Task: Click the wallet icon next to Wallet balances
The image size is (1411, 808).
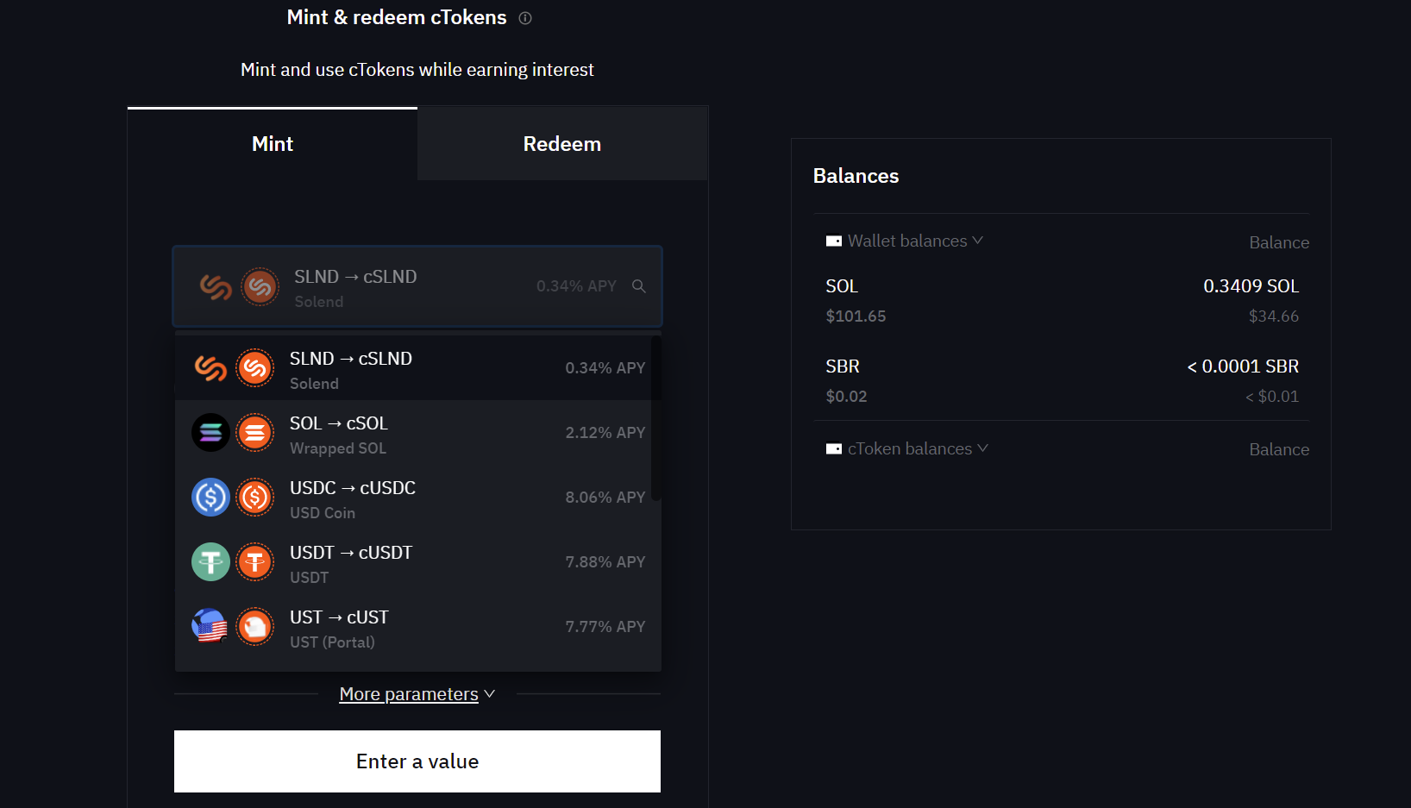Action: (833, 241)
